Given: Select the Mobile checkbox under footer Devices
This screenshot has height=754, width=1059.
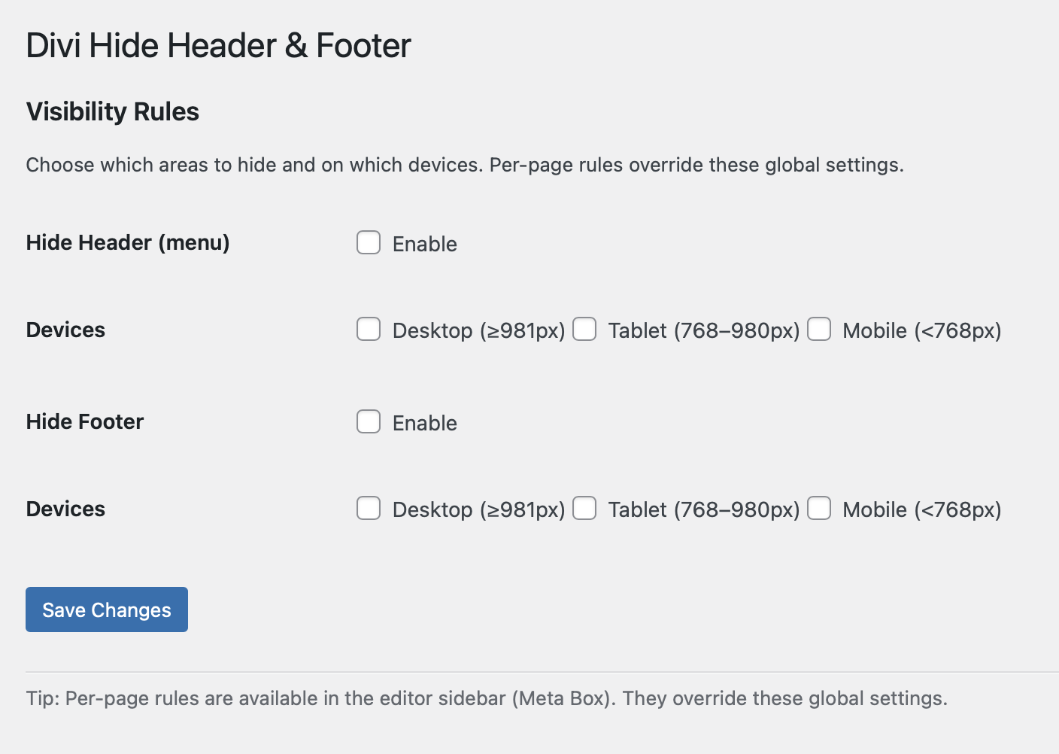Looking at the screenshot, I should 819,509.
